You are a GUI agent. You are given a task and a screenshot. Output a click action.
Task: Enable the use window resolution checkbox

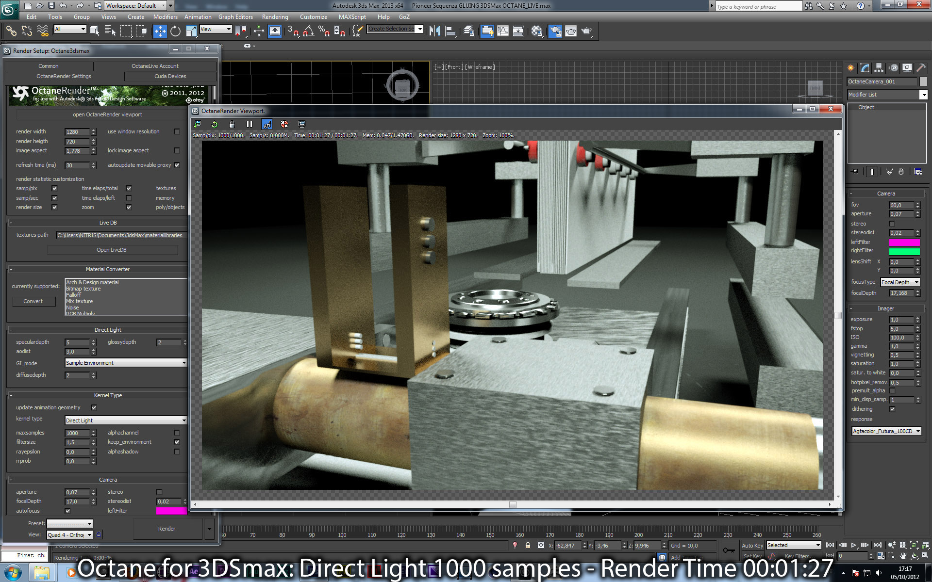click(x=177, y=131)
